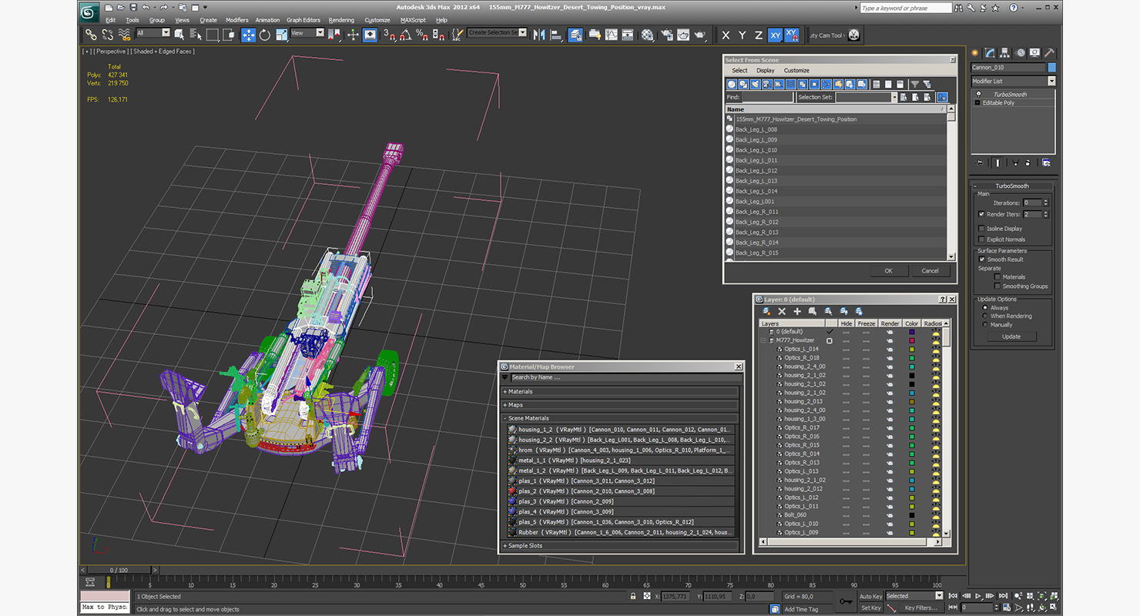This screenshot has height=616, width=1140.
Task: Toggle the Percent Snap icon
Action: click(x=422, y=35)
